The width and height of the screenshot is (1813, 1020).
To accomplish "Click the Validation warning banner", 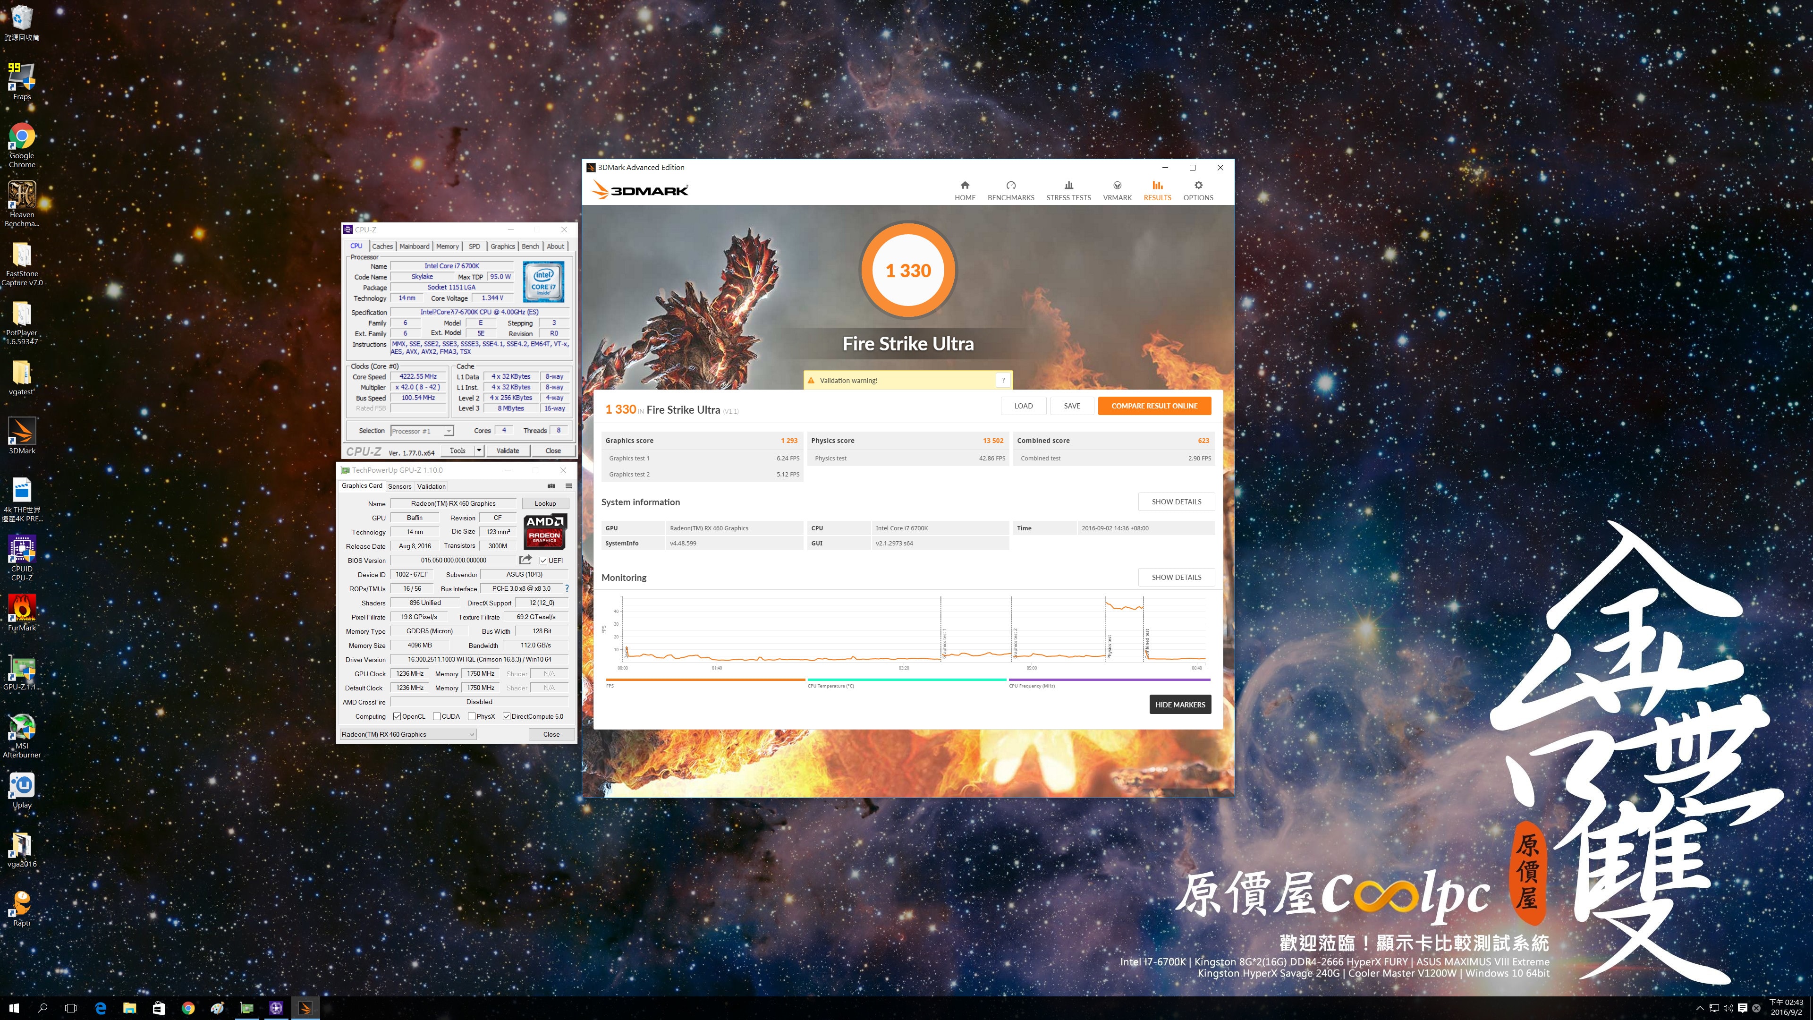I will [908, 380].
